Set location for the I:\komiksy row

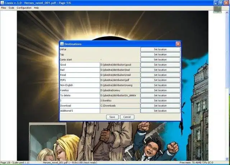point(160,101)
